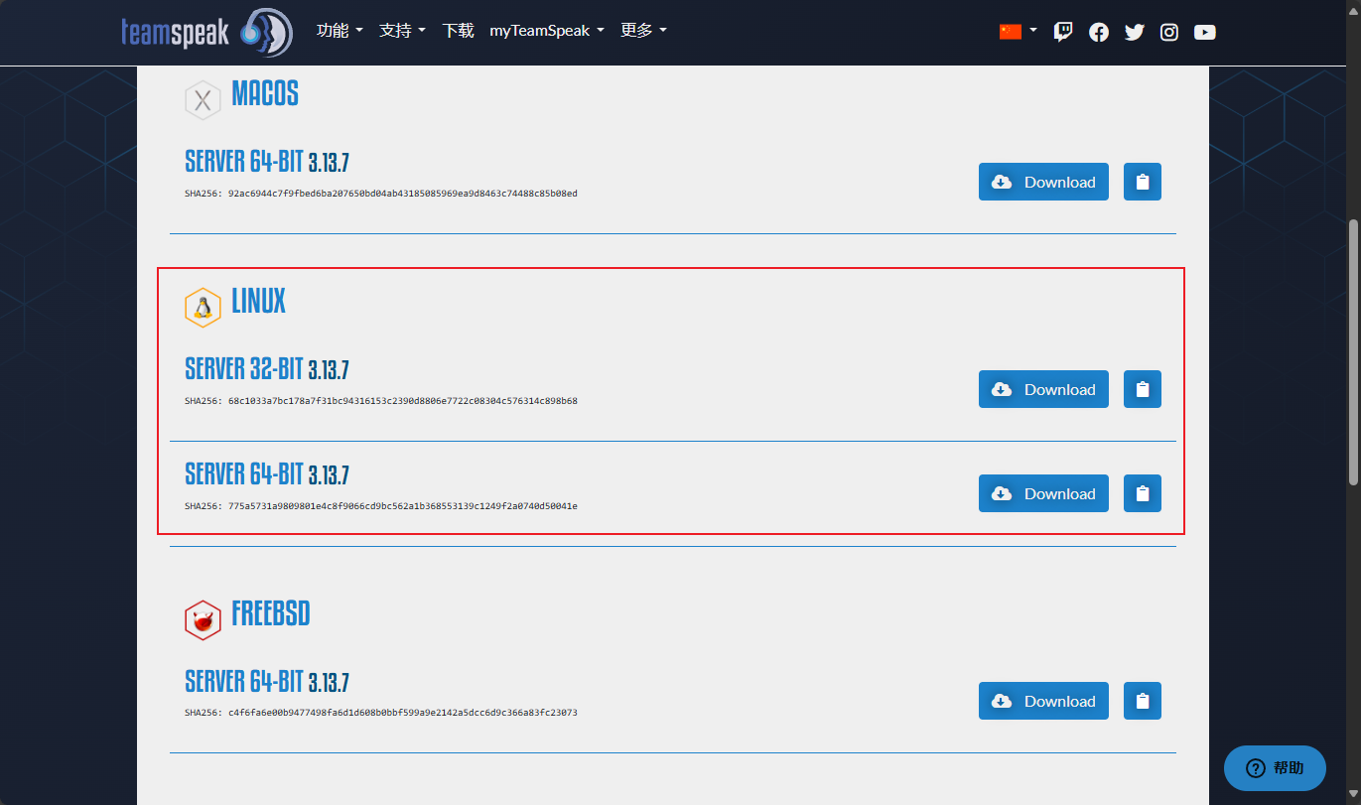Copy the Linux Server 32-bit hash with clipboard icon

click(x=1143, y=389)
